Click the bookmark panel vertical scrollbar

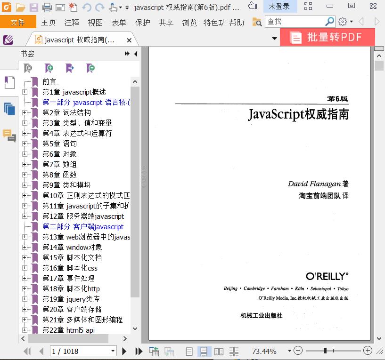coord(135,191)
